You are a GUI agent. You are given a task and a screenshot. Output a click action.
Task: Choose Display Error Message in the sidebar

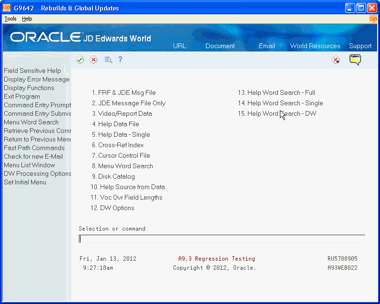pos(37,79)
